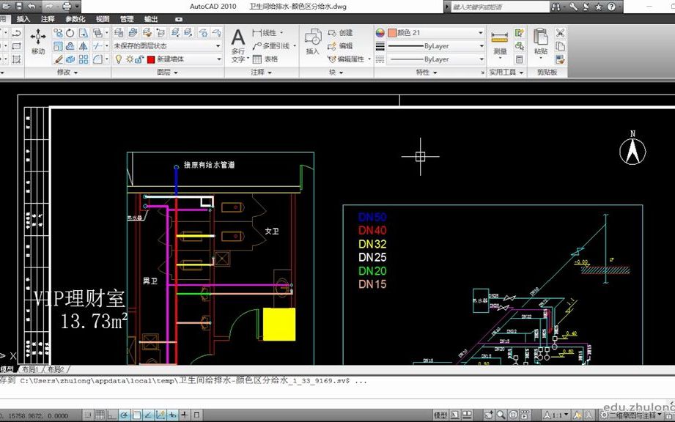
Task: Open the Multiline Text (多行文字) tool
Action: coord(238,45)
